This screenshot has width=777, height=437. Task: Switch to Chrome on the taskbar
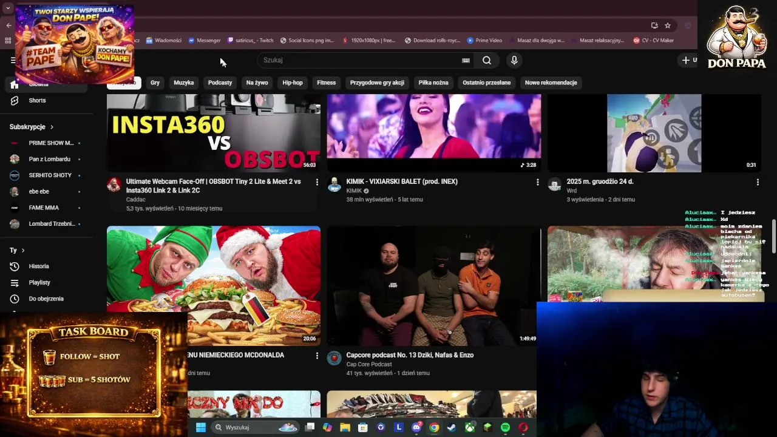434,427
